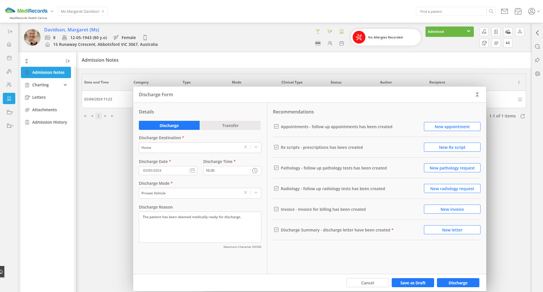The height and width of the screenshot is (292, 543).
Task: Expand the Discharge Destination dropdown
Action: (256, 147)
